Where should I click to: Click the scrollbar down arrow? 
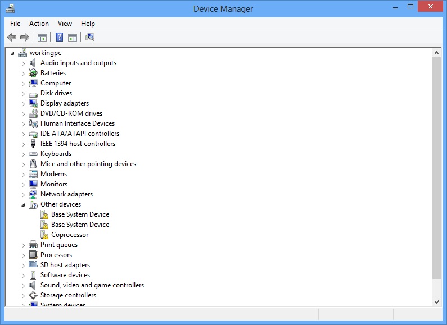click(437, 301)
